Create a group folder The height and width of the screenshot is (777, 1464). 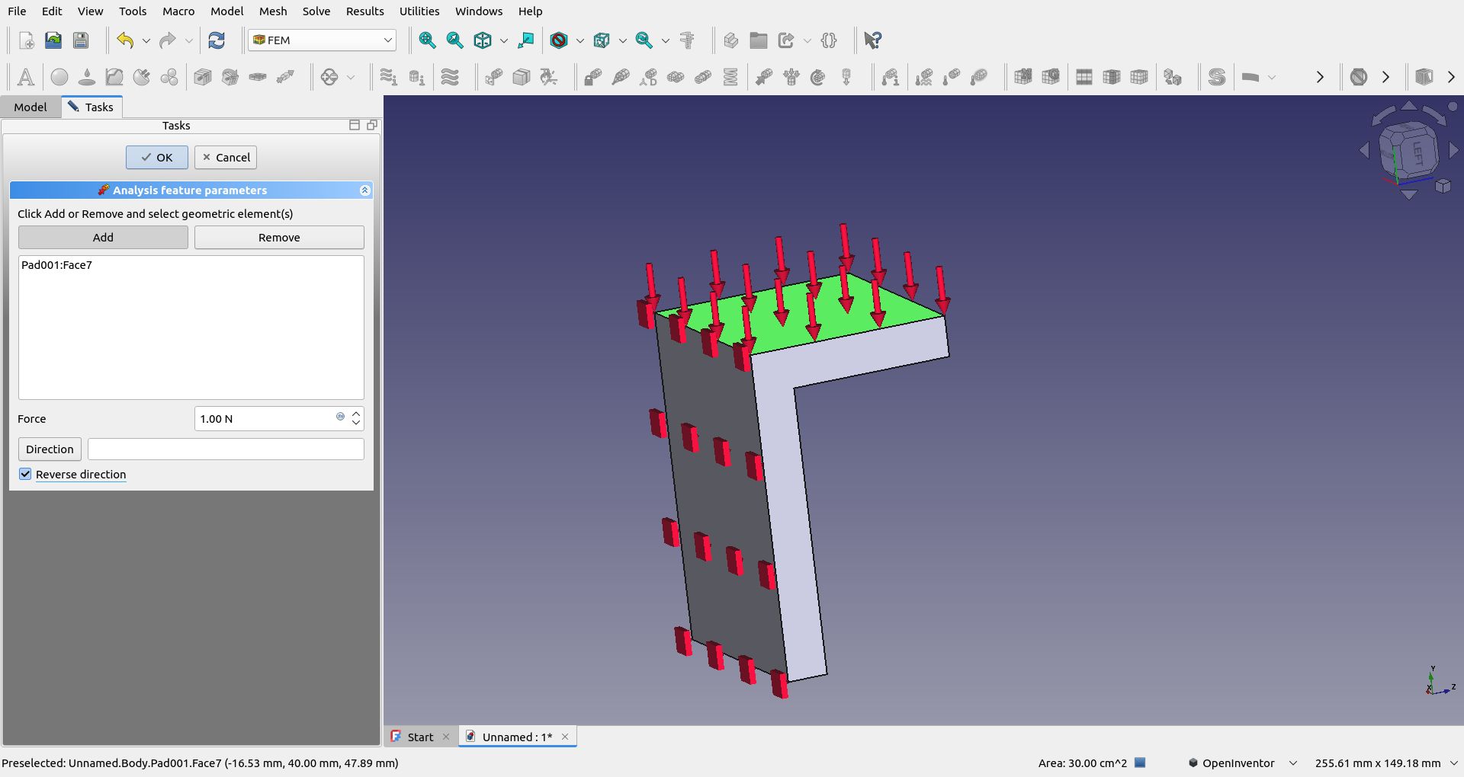click(x=759, y=40)
